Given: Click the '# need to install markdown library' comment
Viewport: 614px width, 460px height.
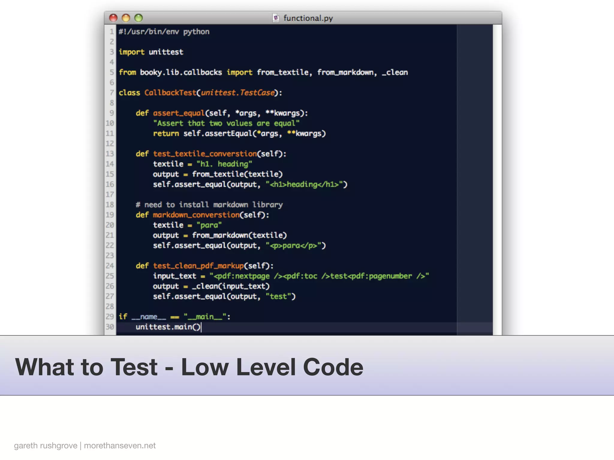Looking at the screenshot, I should pyautogui.click(x=209, y=205).
